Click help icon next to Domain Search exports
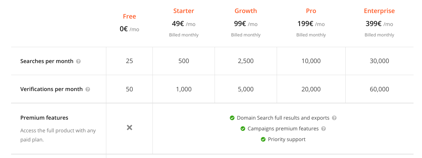Screen dimensions: 422x158 coord(334,118)
